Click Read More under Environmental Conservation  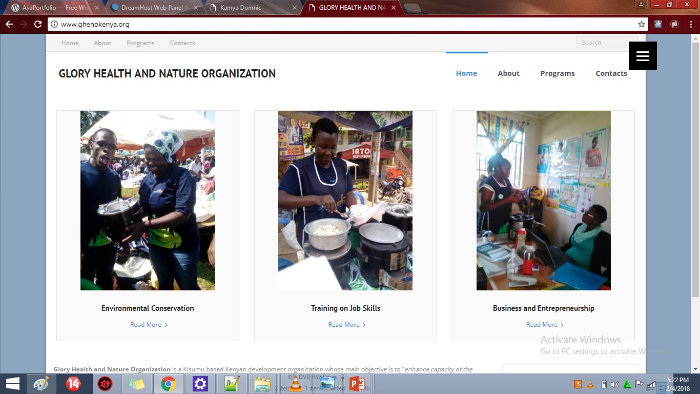click(x=149, y=325)
